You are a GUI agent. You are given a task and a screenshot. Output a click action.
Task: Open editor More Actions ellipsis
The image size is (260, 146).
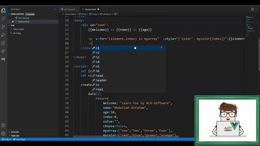pos(257,9)
